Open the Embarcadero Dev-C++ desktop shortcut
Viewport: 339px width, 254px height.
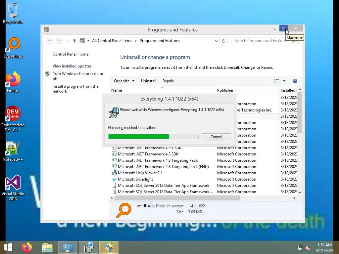coord(13,119)
